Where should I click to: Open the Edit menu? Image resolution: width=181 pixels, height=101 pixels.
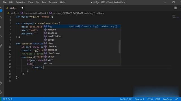click(x=11, y=2)
